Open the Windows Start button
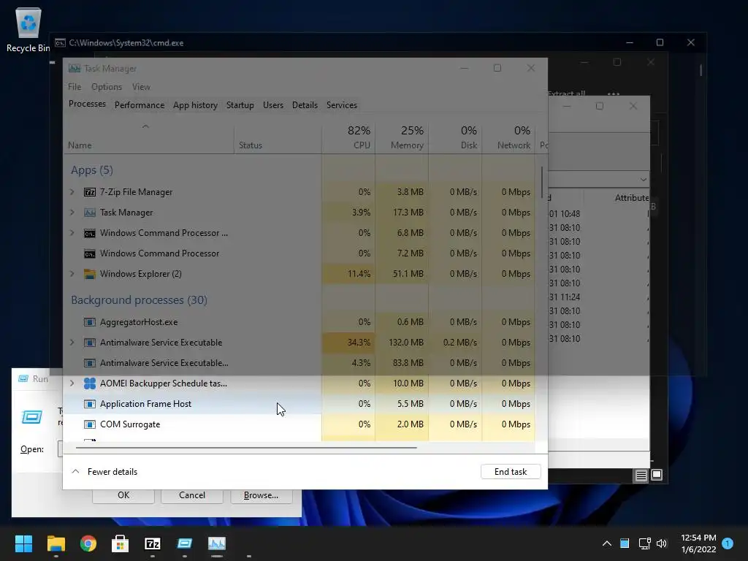Image resolution: width=748 pixels, height=561 pixels. click(23, 543)
